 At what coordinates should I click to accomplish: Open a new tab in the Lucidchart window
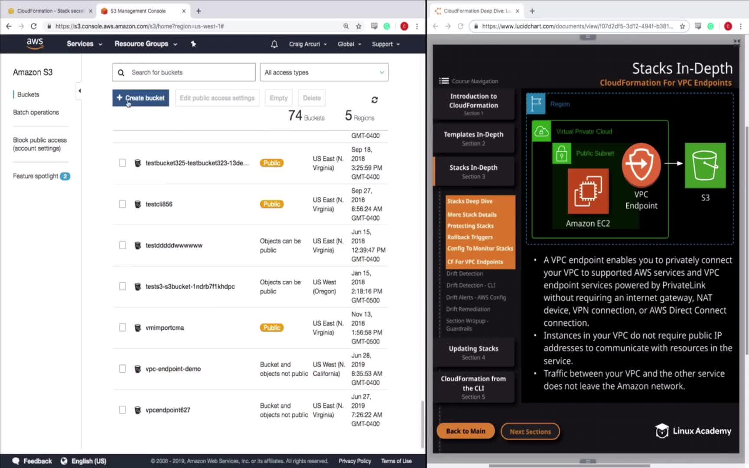pyautogui.click(x=532, y=11)
